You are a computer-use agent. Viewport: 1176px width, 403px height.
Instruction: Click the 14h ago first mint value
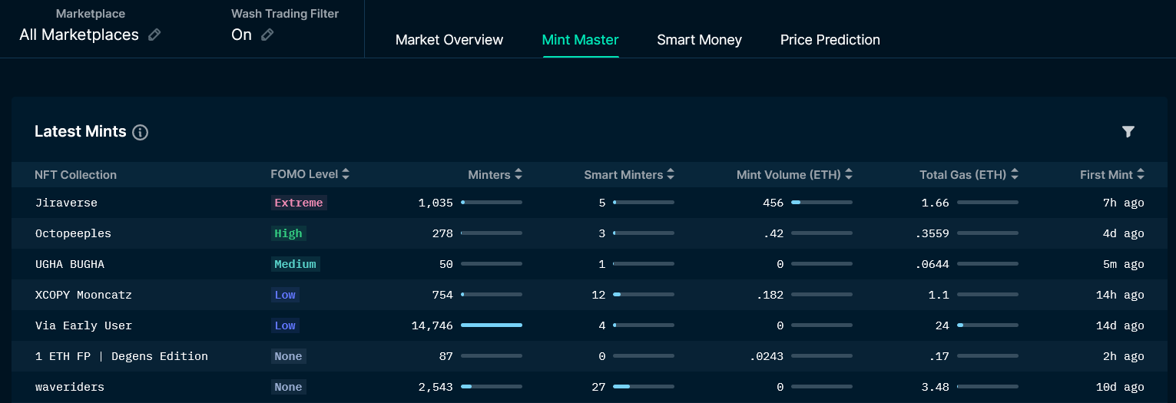click(1120, 295)
